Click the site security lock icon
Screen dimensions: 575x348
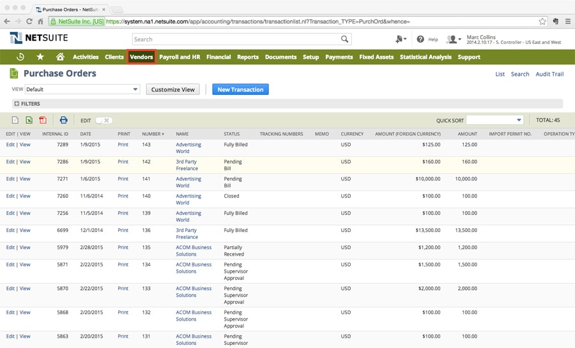click(53, 22)
